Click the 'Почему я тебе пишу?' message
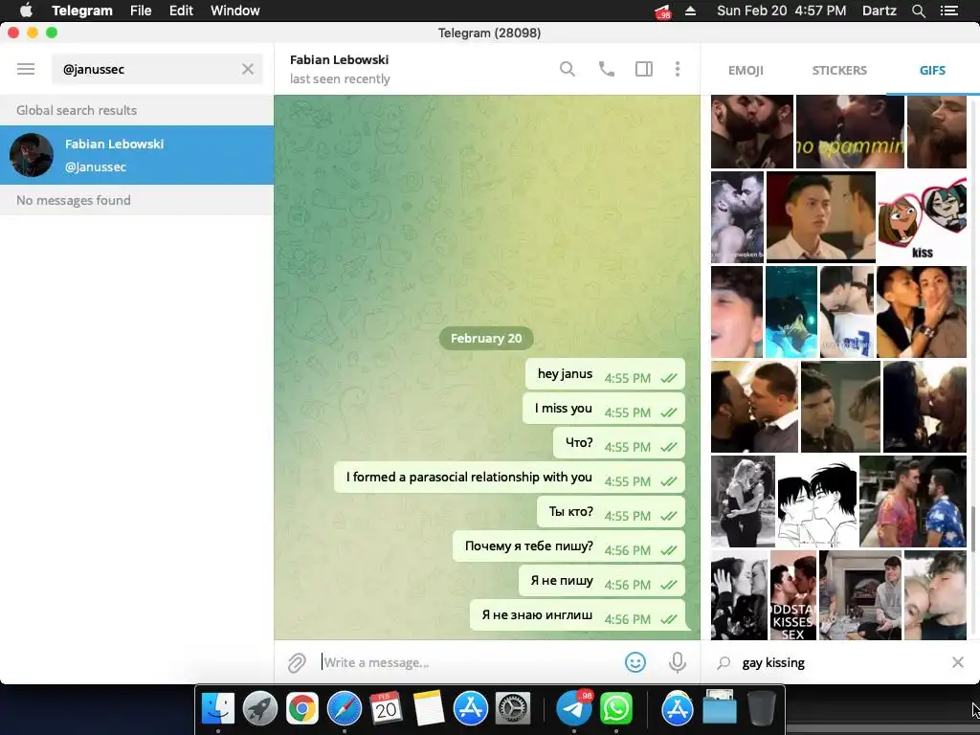 [568, 546]
